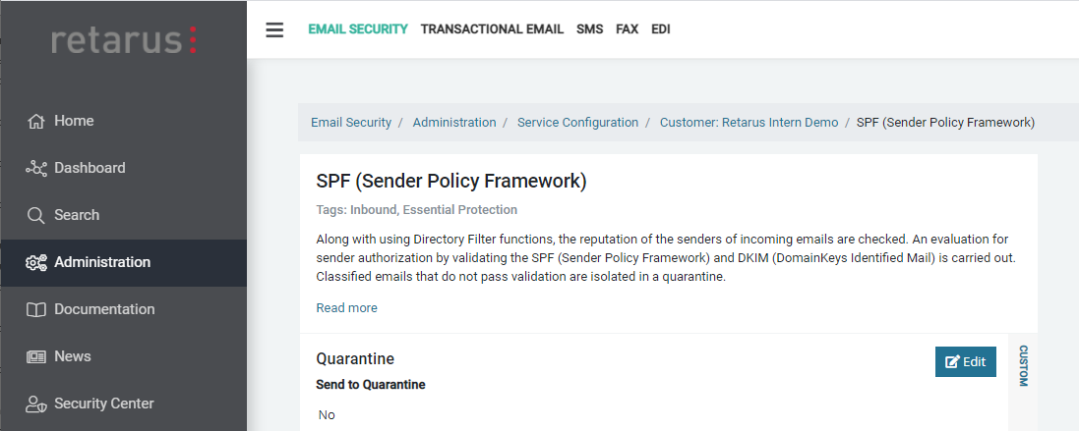Expand description with Read more link
The width and height of the screenshot is (1079, 431).
tap(346, 308)
